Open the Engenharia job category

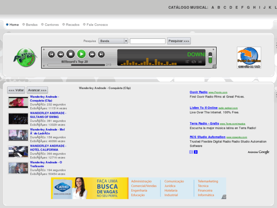coord(139,190)
